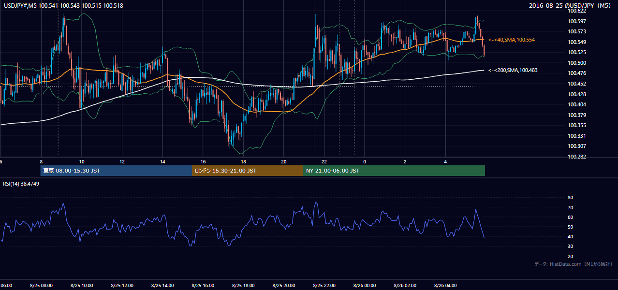Click price axis value 100.525
The height and width of the screenshot is (290, 618).
[x=577, y=52]
